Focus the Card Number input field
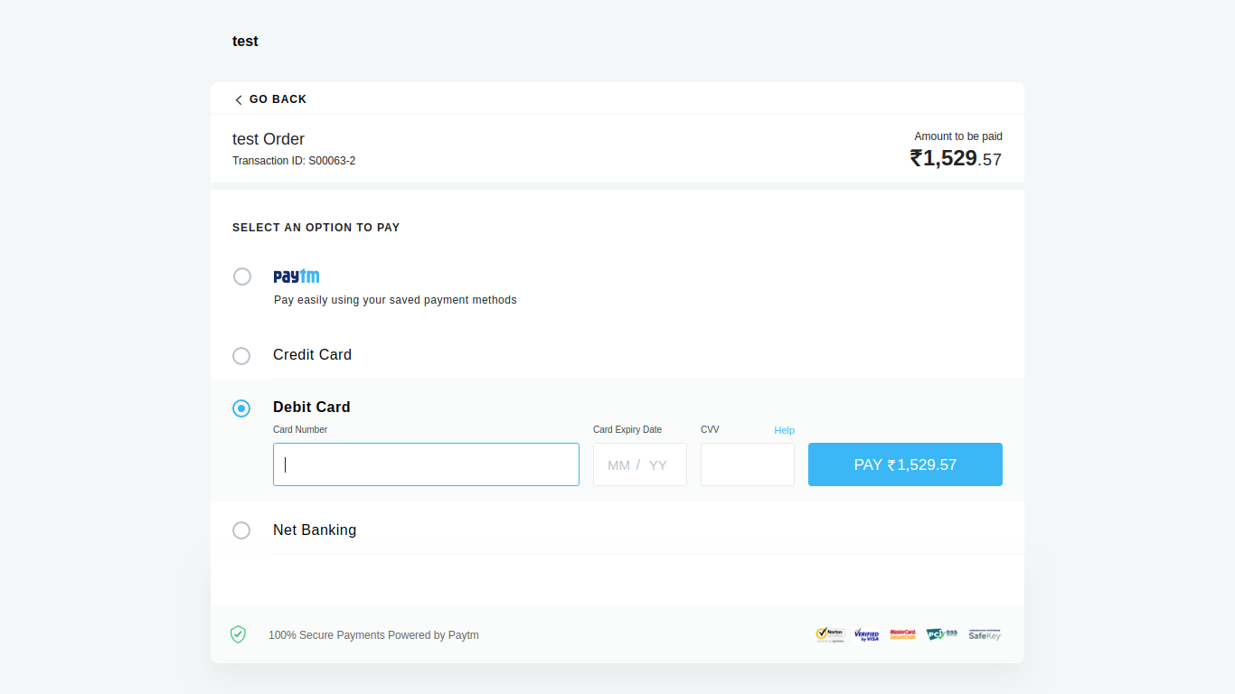Viewport: 1235px width, 694px height. 426,464
